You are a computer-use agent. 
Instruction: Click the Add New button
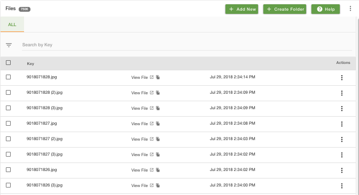coord(242,9)
